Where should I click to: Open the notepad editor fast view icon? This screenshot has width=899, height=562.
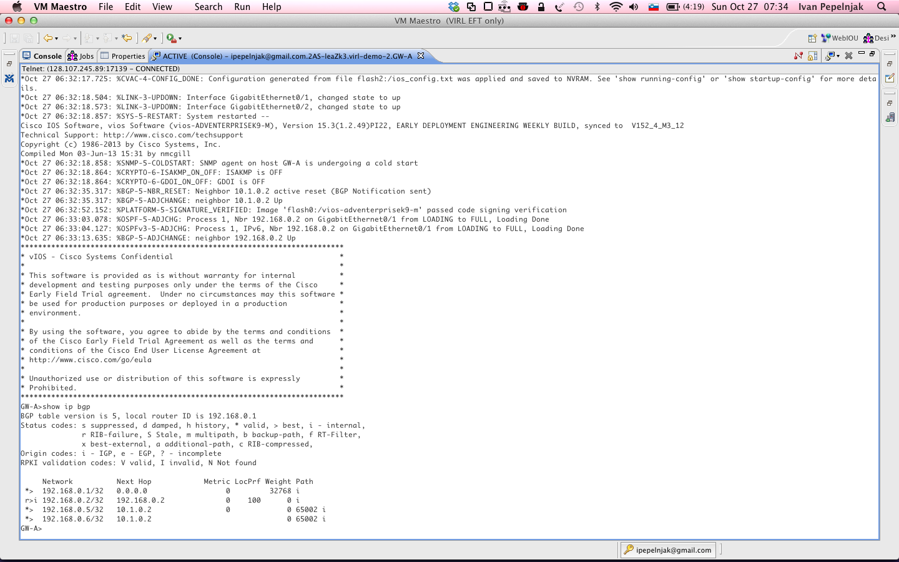[x=890, y=78]
